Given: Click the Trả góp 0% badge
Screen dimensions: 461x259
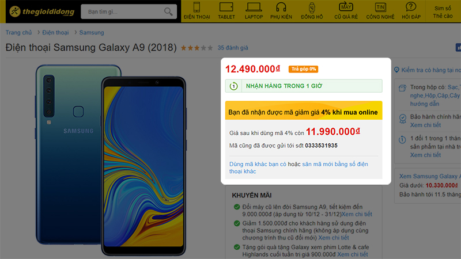Looking at the screenshot, I should coord(304,69).
